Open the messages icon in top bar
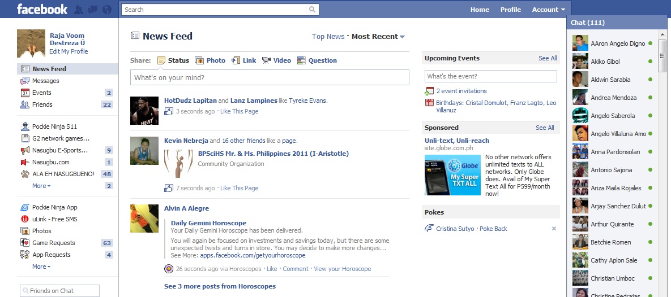 pyautogui.click(x=93, y=9)
